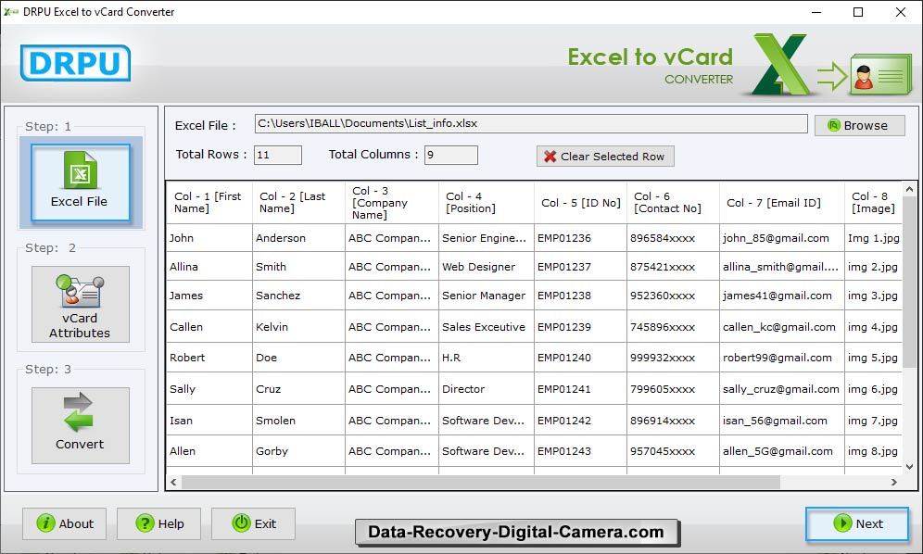Click the john_85@gmail.com cell
Image resolution: width=923 pixels, height=554 pixels.
click(x=782, y=238)
